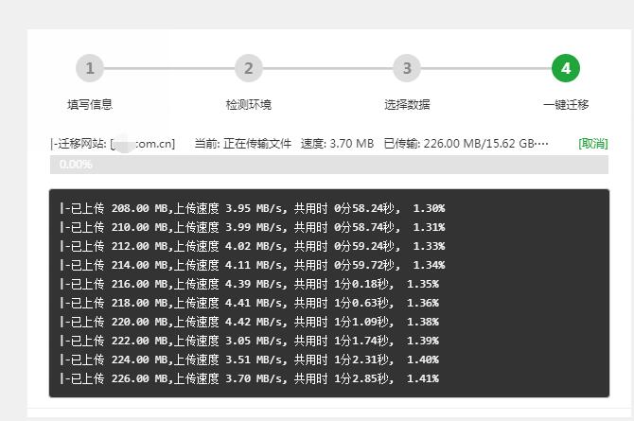Screen dimensions: 634x421
Task: Click log line 已上传 216.00 MB
Action: (249, 285)
